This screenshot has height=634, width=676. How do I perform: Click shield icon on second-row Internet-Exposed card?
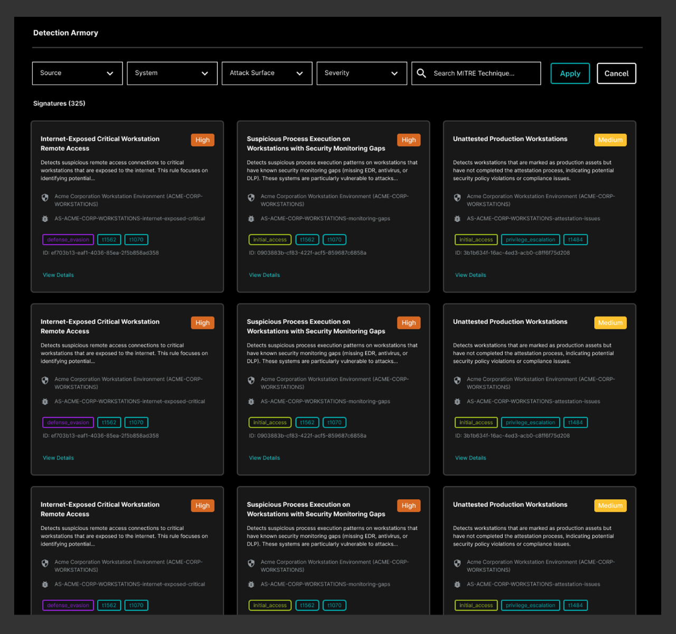pos(45,380)
